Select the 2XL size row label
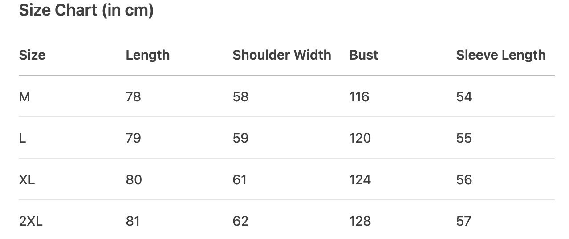The height and width of the screenshot is (239, 569). pyautogui.click(x=31, y=221)
